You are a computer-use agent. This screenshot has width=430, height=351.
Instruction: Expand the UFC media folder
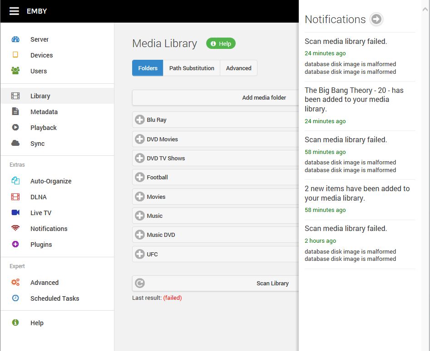(140, 255)
